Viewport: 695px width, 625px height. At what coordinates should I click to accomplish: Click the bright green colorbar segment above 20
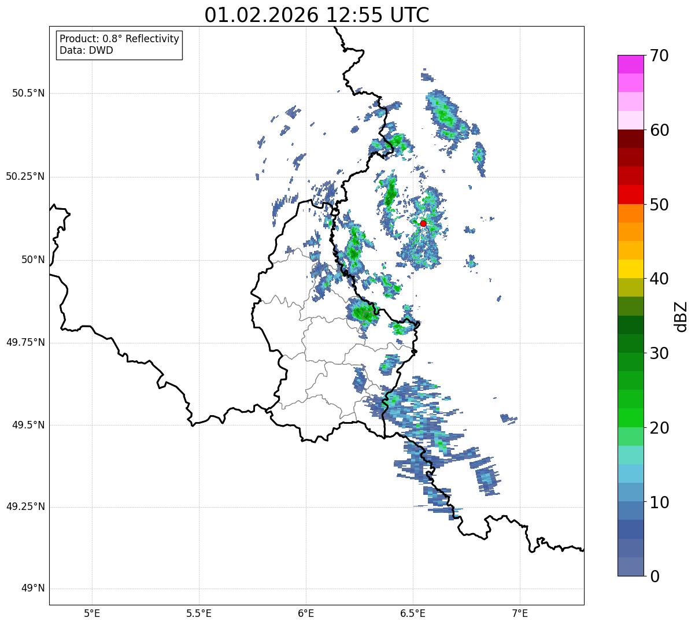click(x=631, y=418)
